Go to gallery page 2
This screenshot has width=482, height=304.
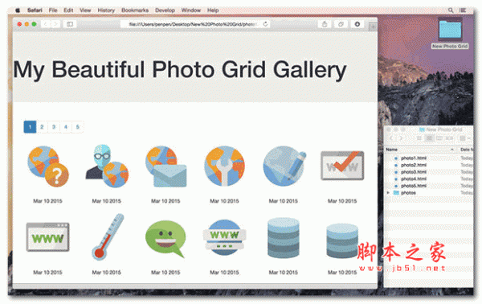(42, 127)
